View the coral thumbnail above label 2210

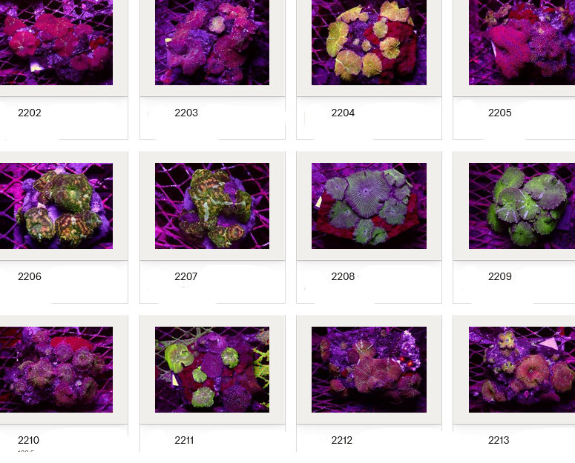56,370
